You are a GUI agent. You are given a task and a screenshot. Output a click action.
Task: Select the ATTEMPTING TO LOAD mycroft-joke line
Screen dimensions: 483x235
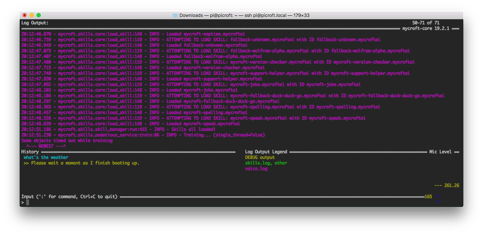(x=191, y=84)
